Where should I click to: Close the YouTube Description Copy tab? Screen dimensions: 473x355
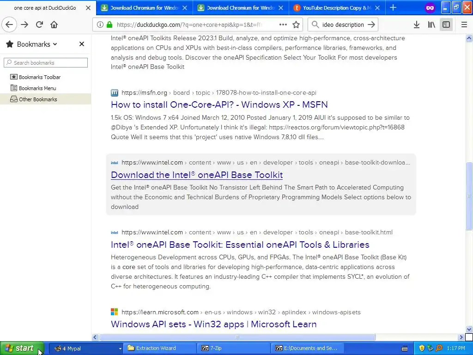pyautogui.click(x=377, y=8)
